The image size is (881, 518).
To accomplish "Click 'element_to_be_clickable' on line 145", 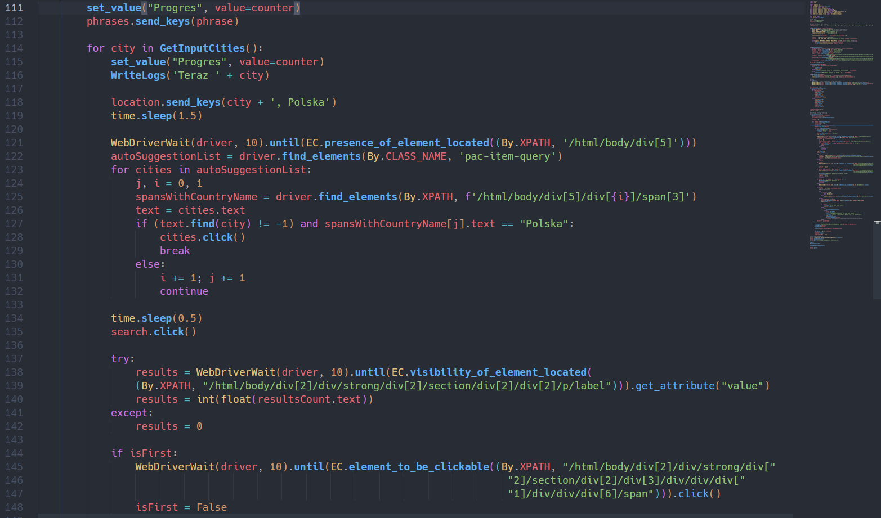I will 419,467.
